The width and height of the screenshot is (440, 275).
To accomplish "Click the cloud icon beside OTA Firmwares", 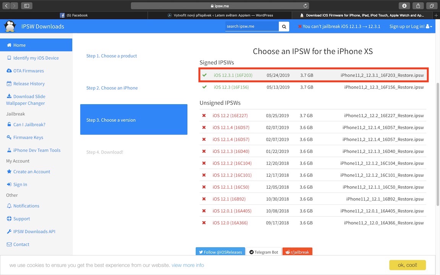I will [9, 71].
